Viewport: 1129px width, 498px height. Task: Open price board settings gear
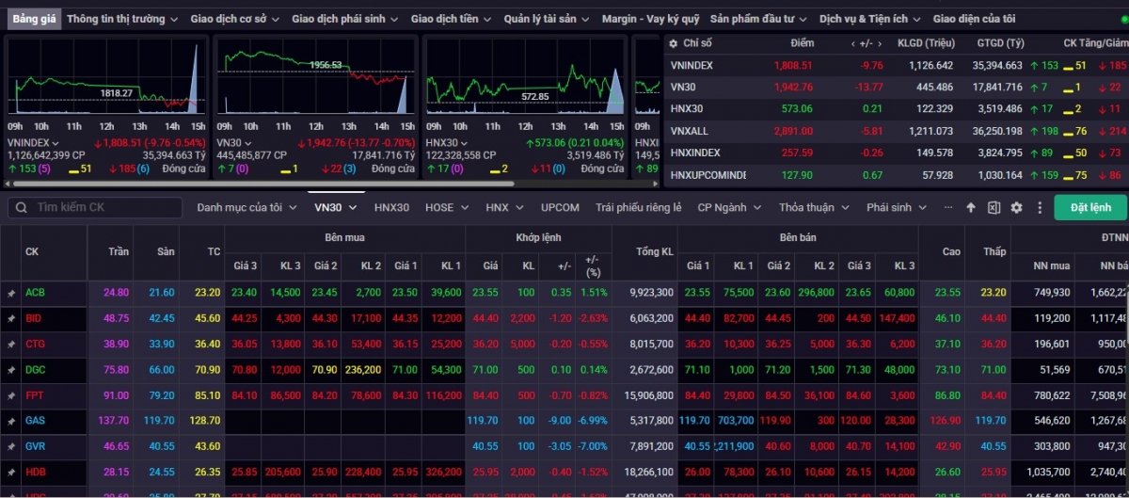[x=1016, y=208]
